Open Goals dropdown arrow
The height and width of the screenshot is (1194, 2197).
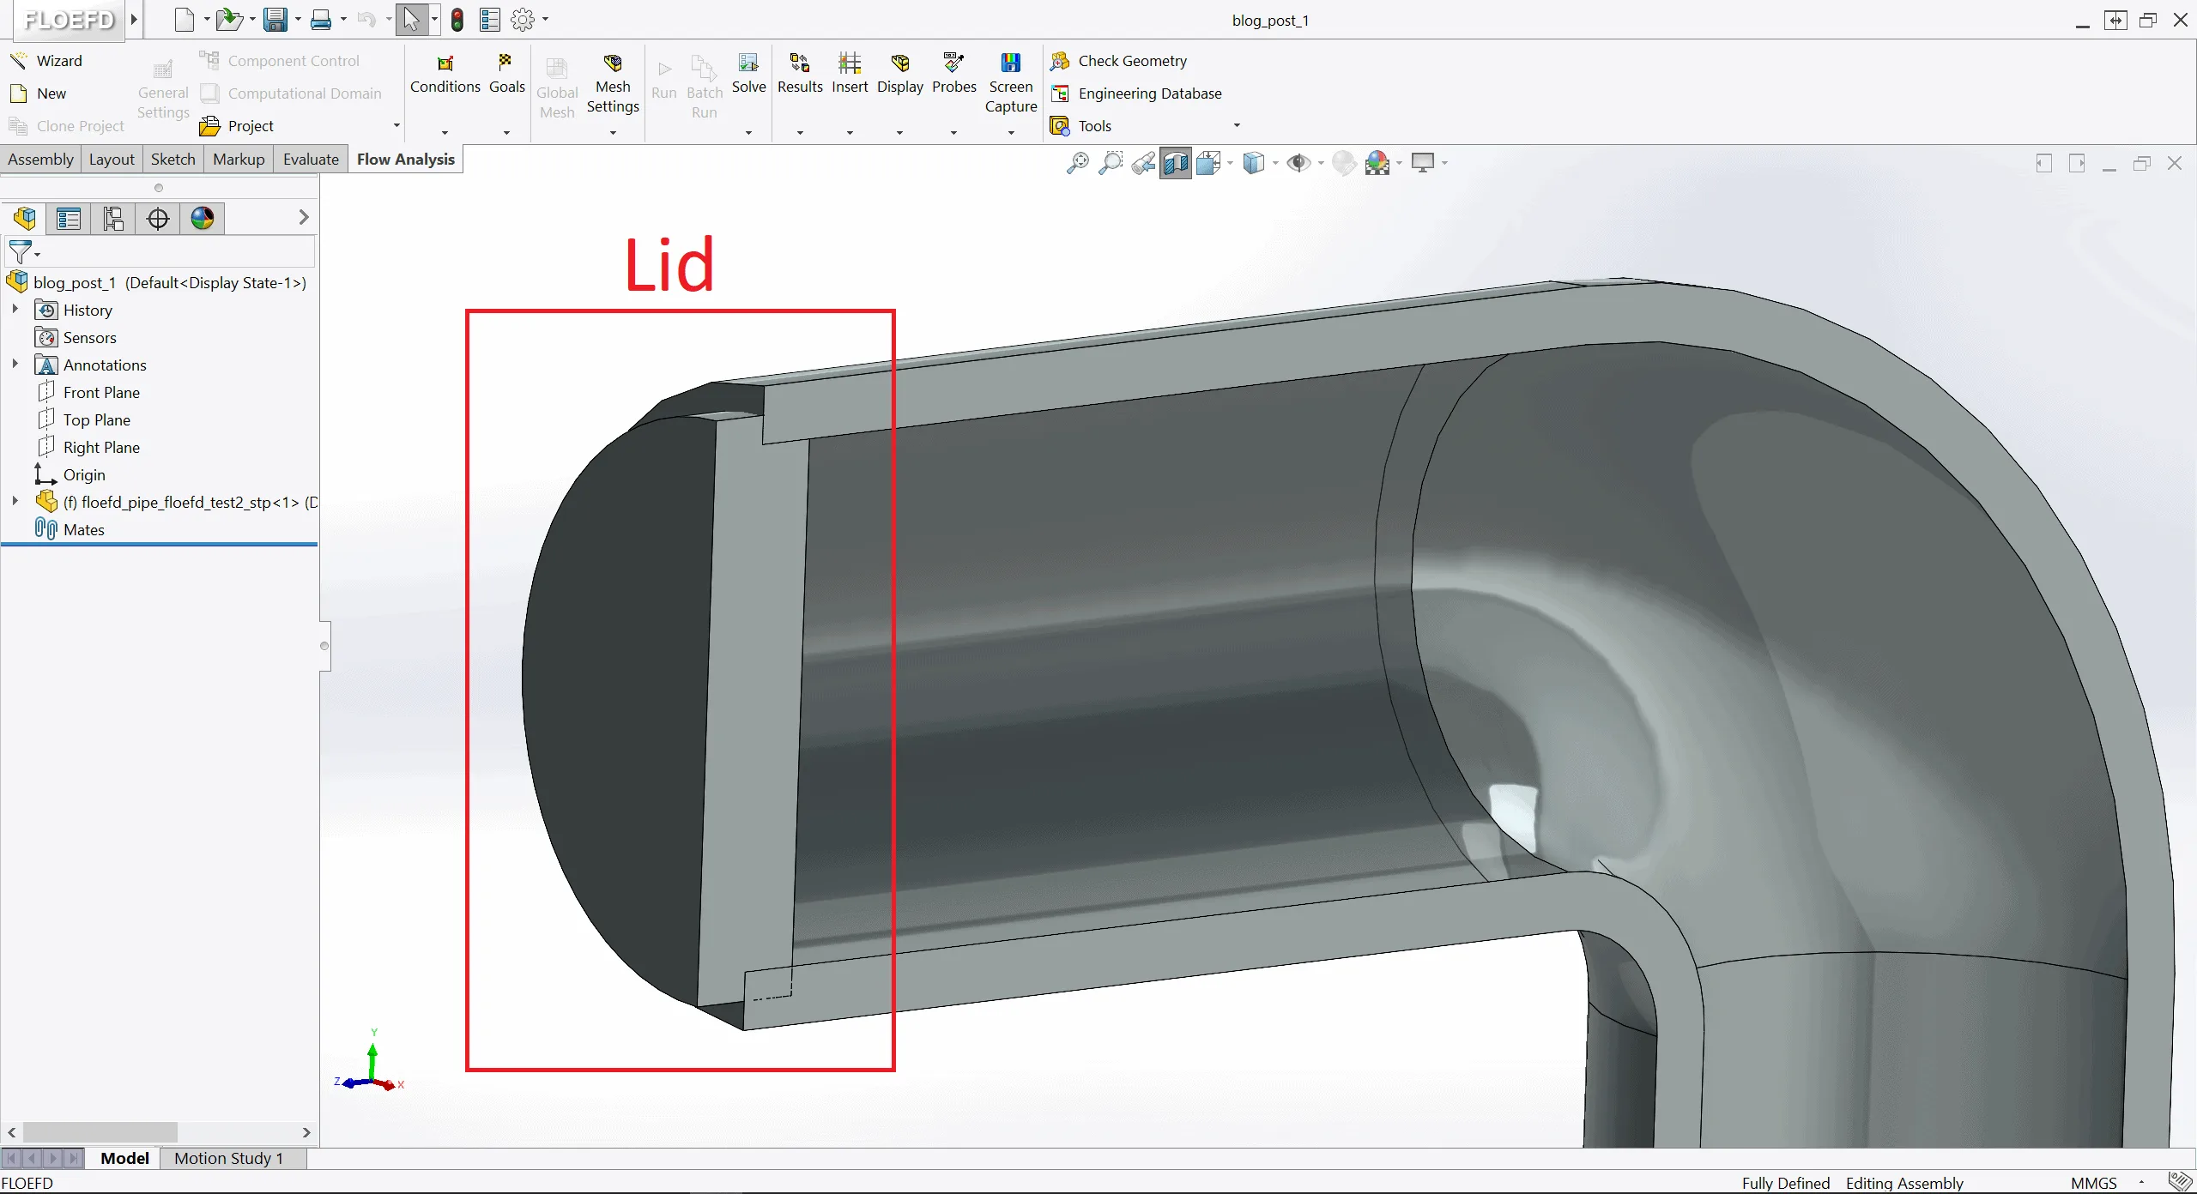pos(506,133)
